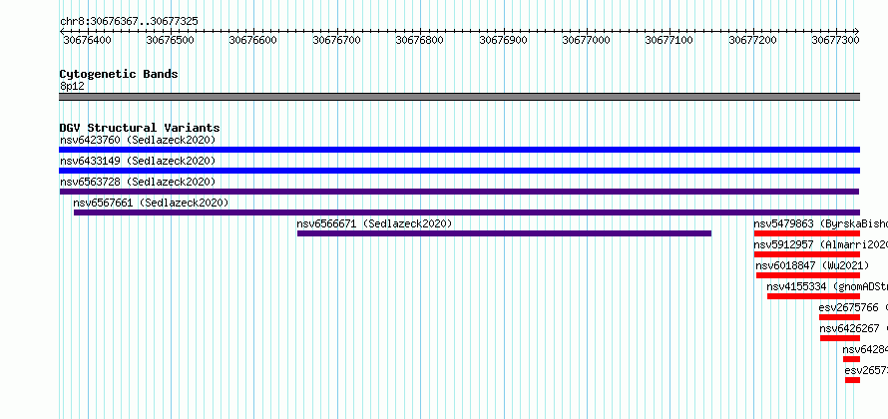
Task: Click the gray 8p12 cytogenetic band bar
Action: tap(459, 97)
